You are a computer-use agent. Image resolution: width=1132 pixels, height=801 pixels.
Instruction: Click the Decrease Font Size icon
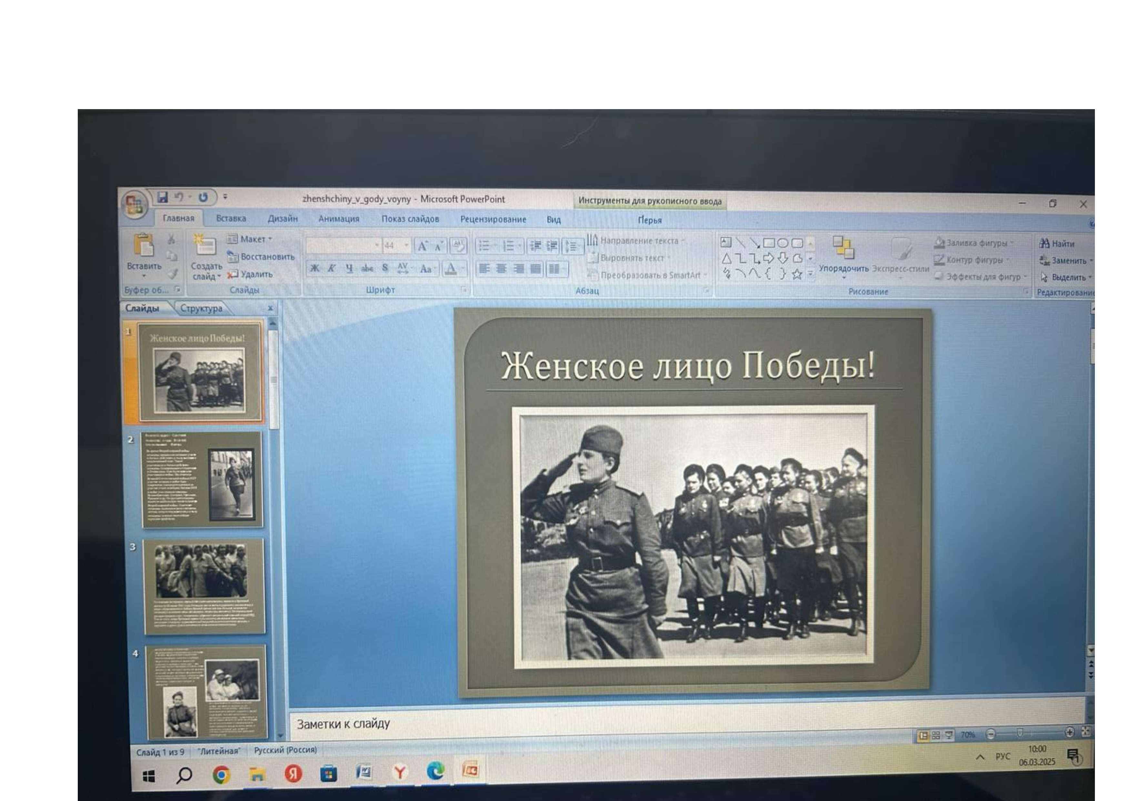coord(438,246)
